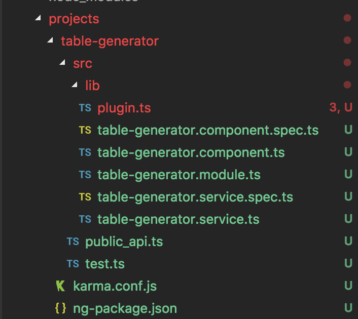Viewport: 358px width, 319px height.
Task: Collapse the src folder arrow
Action: click(62, 63)
